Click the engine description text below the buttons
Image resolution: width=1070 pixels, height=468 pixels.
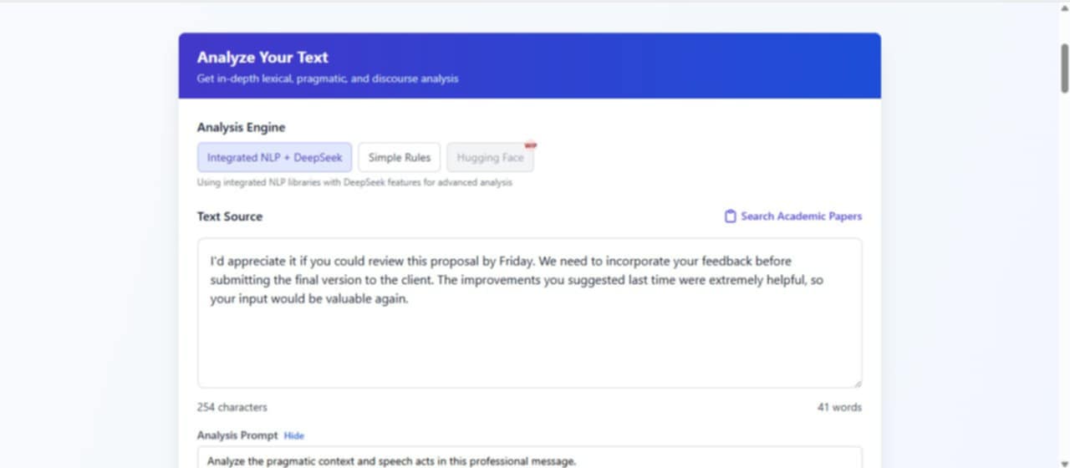pyautogui.click(x=354, y=182)
